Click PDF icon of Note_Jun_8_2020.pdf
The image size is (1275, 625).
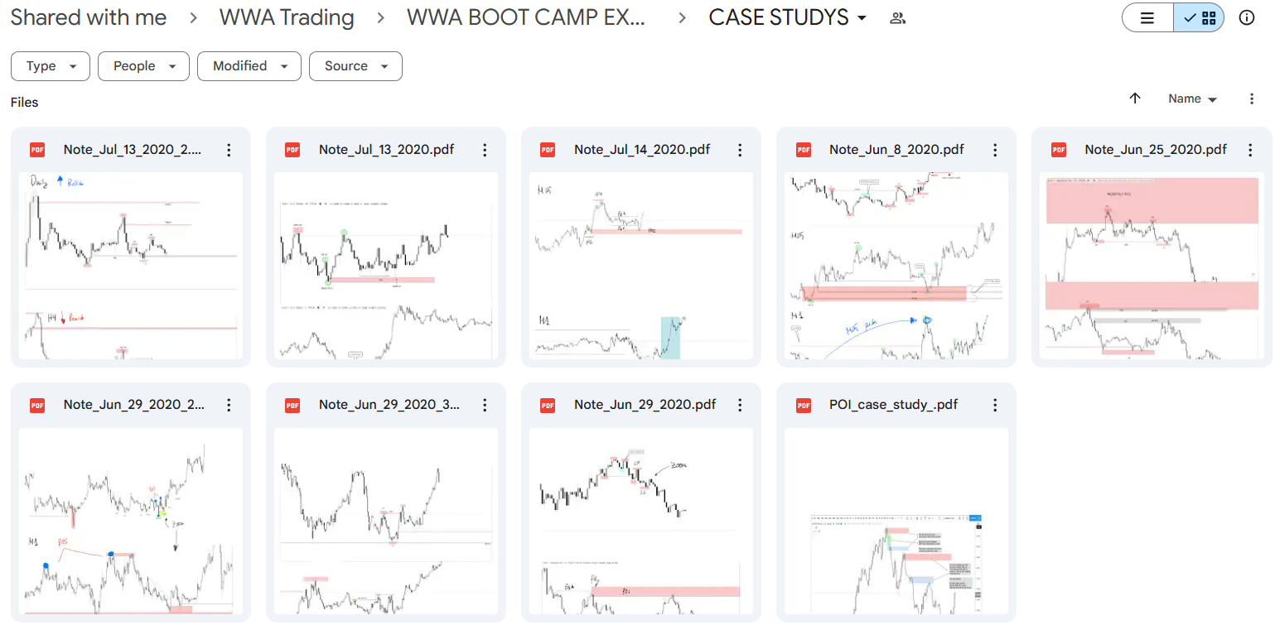coord(803,150)
